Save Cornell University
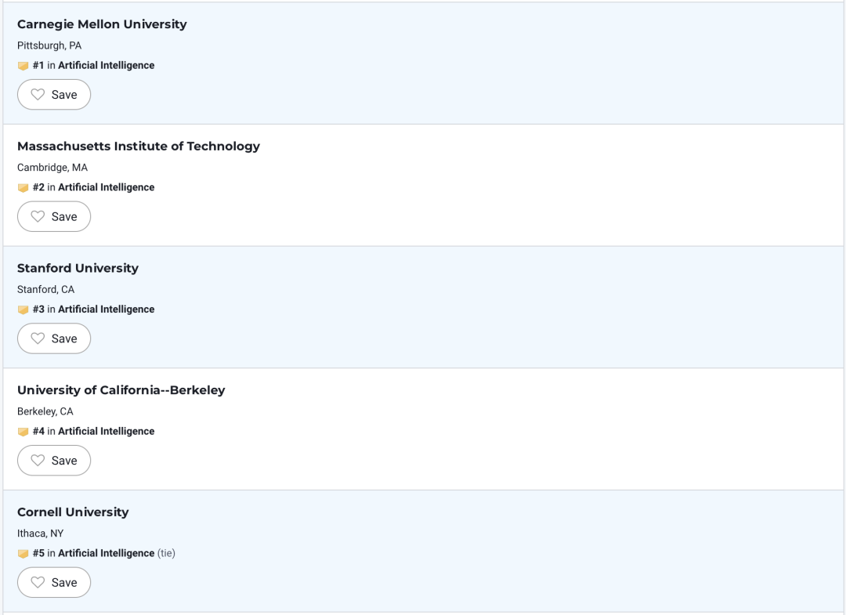Screen dimensions: 846x615 pos(54,582)
